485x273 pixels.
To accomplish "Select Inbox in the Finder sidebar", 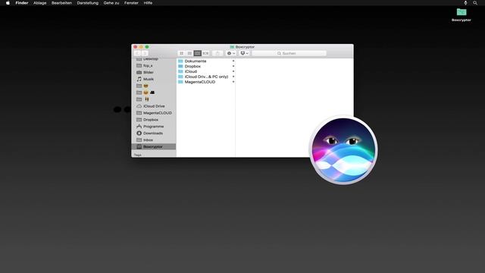I will (154, 140).
